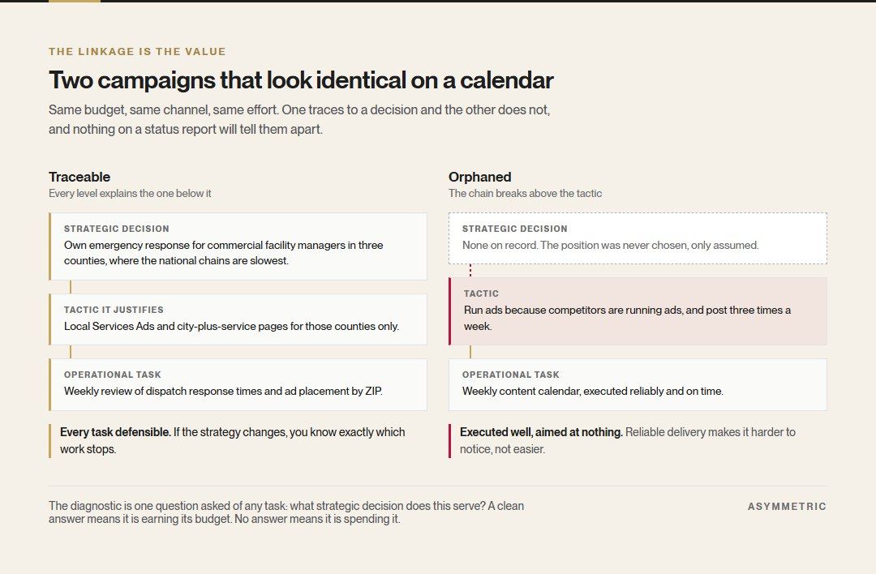Click the Orphaned column heading
Viewport: 876px width, 574px height.
point(479,177)
